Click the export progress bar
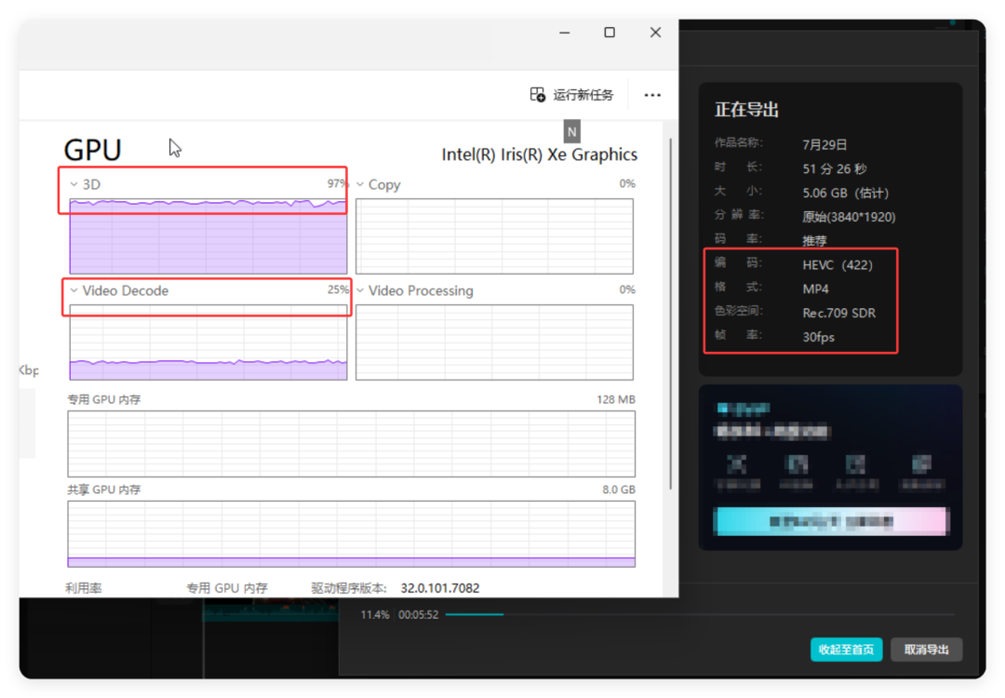Image resolution: width=1005 pixels, height=698 pixels. (700, 614)
